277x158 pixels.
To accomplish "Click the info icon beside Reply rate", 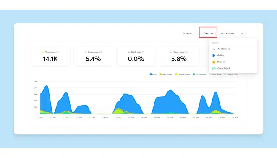I will (186, 52).
